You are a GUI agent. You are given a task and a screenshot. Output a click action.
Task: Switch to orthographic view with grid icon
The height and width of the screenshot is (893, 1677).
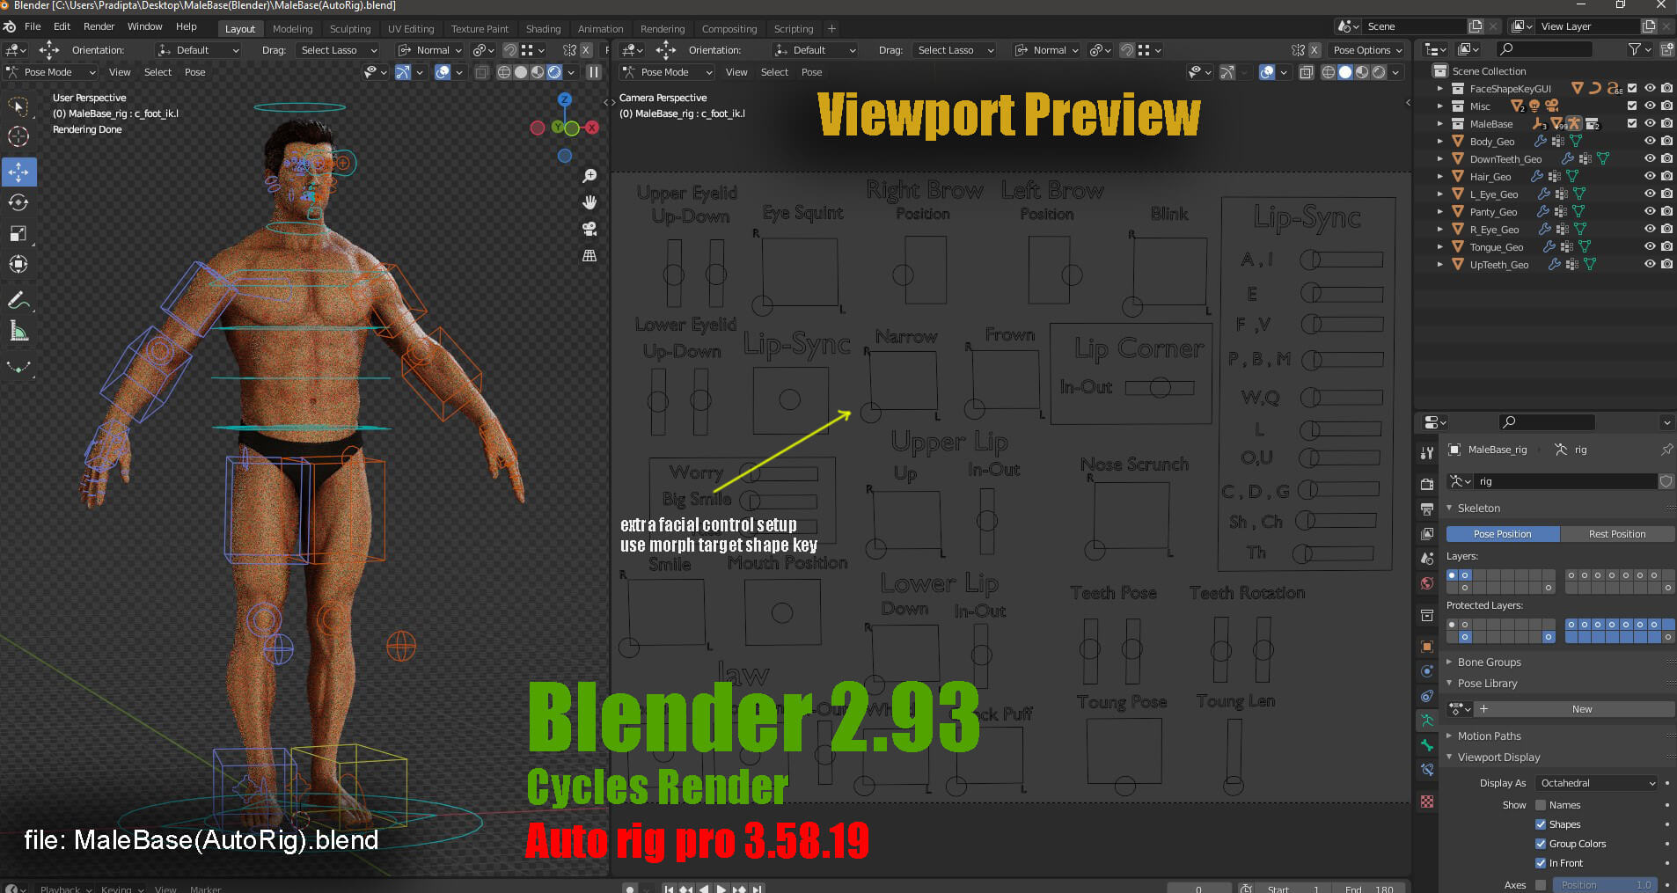590,256
